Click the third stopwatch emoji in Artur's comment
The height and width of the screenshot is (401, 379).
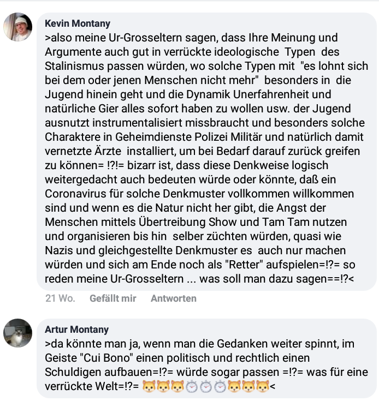[x=220, y=386]
